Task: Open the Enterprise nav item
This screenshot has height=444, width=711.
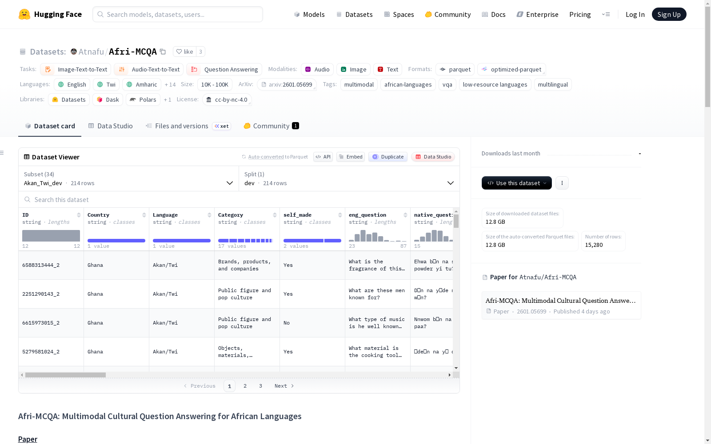Action: click(537, 14)
